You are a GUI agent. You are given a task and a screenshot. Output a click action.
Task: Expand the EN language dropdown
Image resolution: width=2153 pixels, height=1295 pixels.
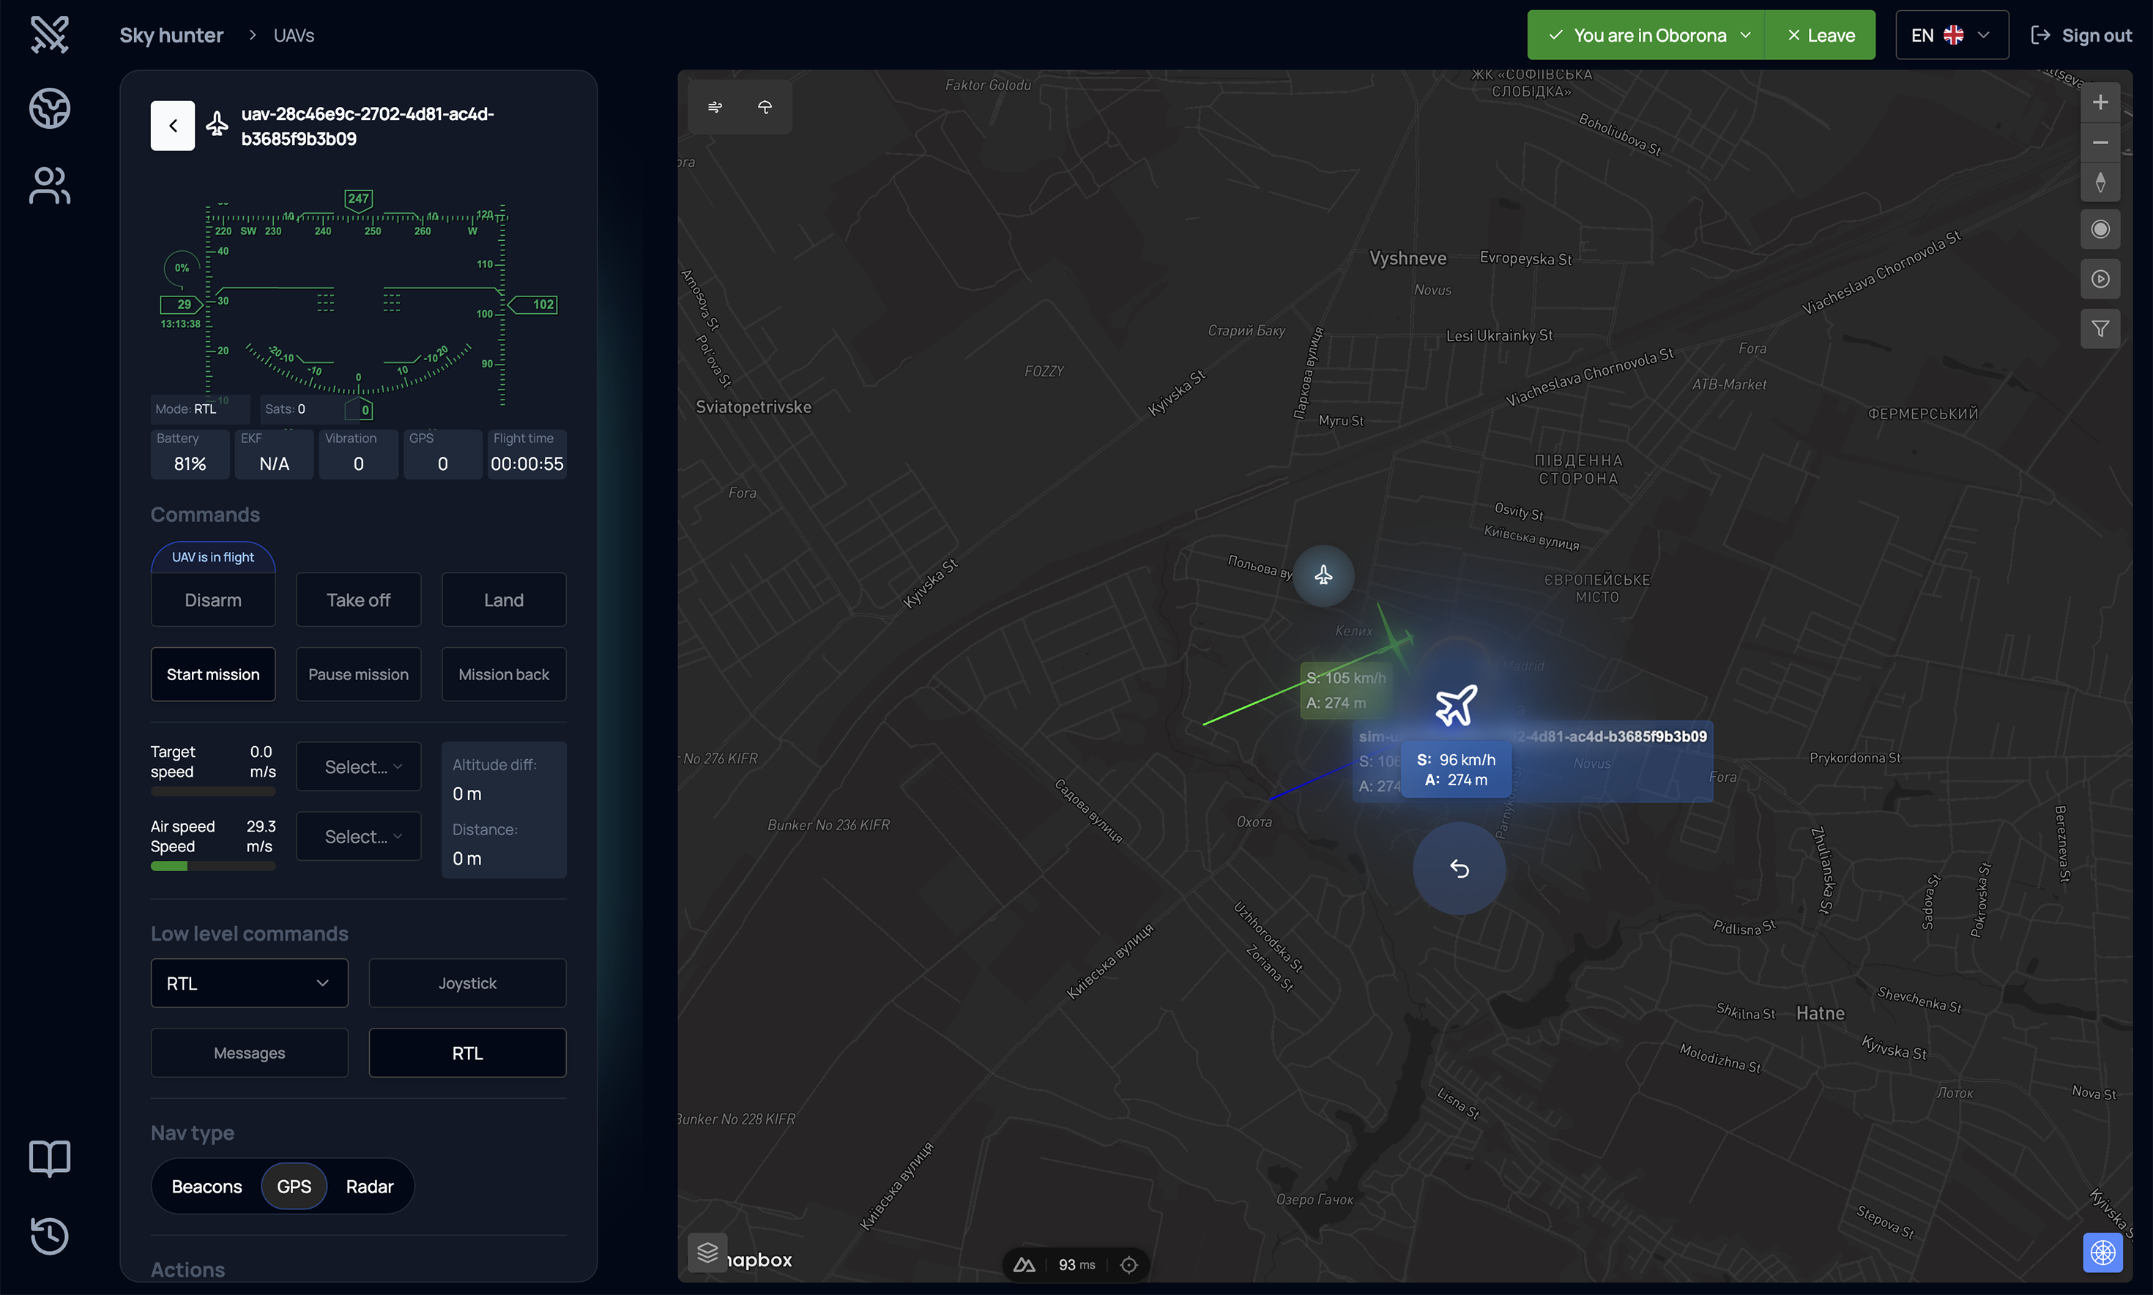tap(1952, 35)
